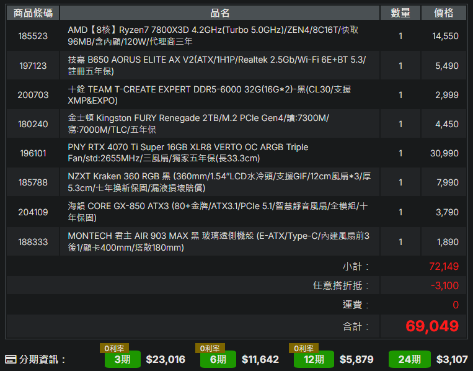
Task: Click the price 5,490
Action: coord(446,66)
